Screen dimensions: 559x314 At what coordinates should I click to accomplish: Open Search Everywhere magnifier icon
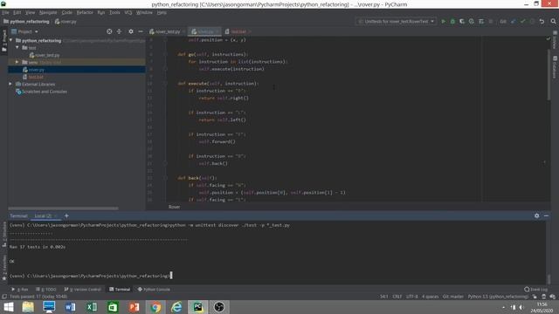point(553,21)
